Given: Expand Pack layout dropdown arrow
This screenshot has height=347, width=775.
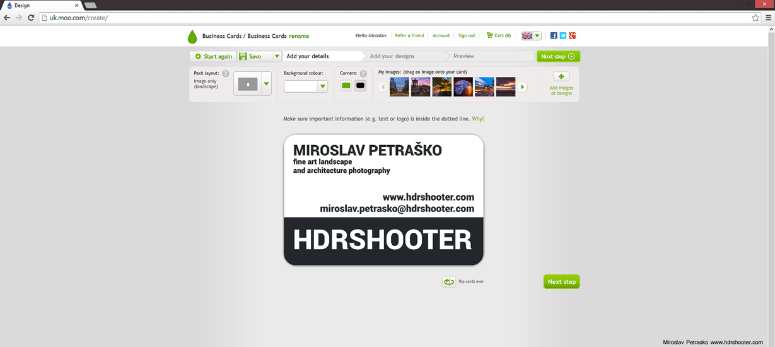Looking at the screenshot, I should 266,84.
